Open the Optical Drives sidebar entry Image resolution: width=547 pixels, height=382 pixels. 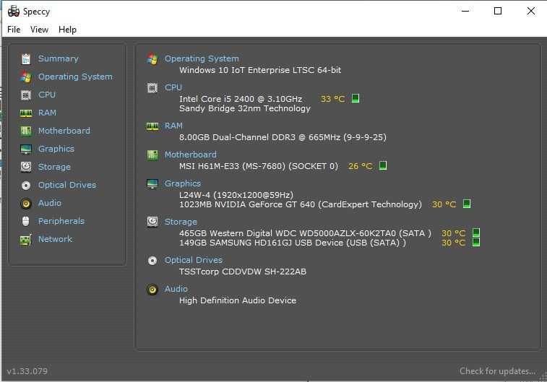point(67,185)
